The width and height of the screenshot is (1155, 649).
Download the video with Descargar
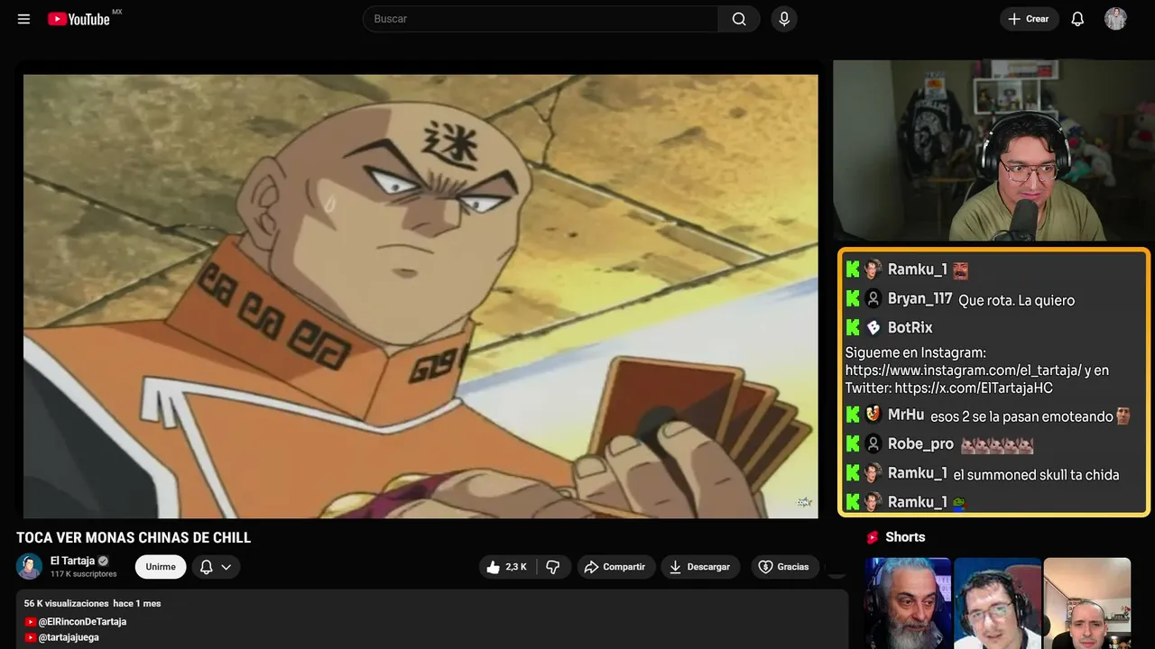coord(701,567)
